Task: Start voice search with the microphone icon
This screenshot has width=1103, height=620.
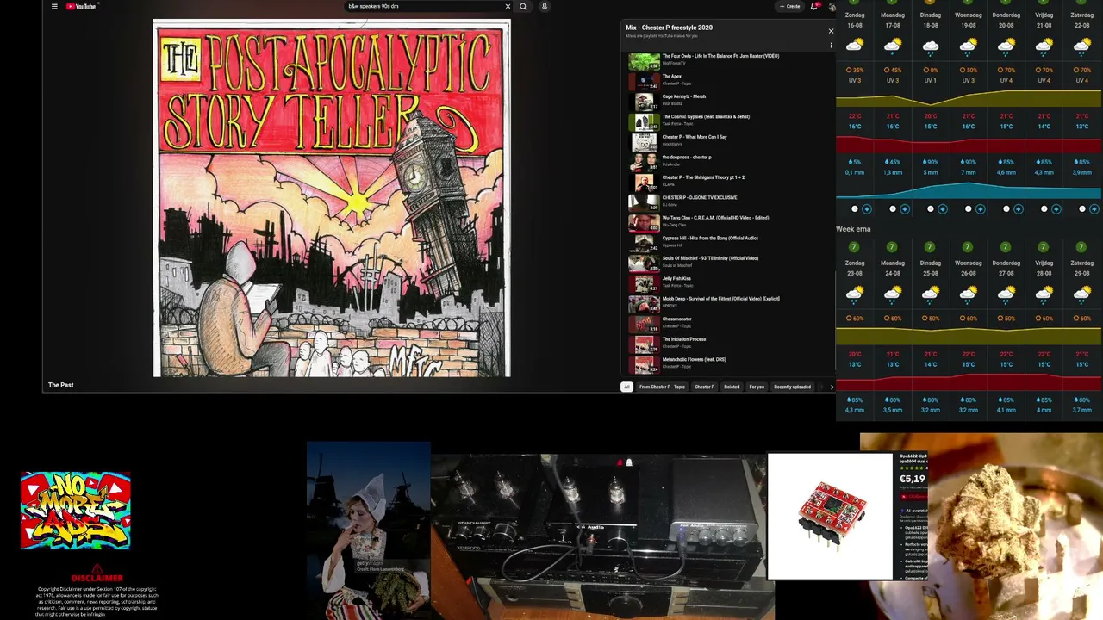Action: click(x=545, y=6)
